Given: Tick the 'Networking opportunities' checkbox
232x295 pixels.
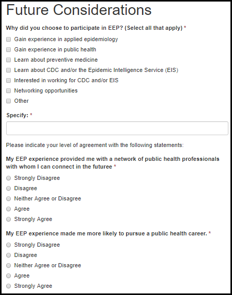Looking at the screenshot, I should 8,90.
